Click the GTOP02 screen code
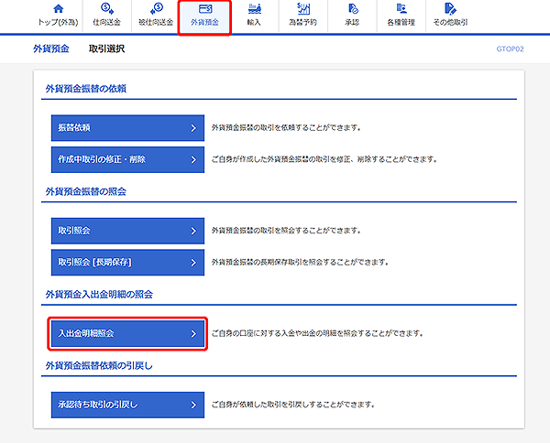 coord(510,49)
